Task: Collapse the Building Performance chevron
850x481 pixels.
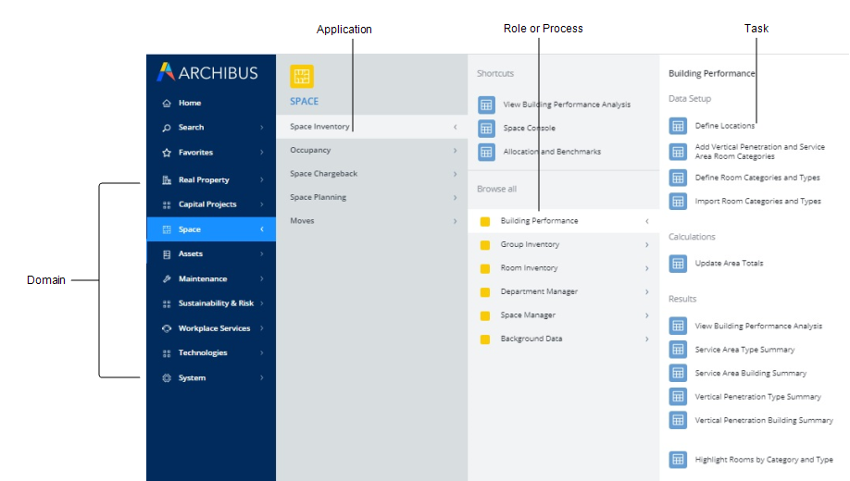Action: (646, 221)
